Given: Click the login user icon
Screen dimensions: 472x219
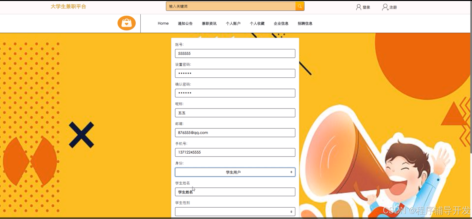Looking at the screenshot, I should tap(359, 7).
